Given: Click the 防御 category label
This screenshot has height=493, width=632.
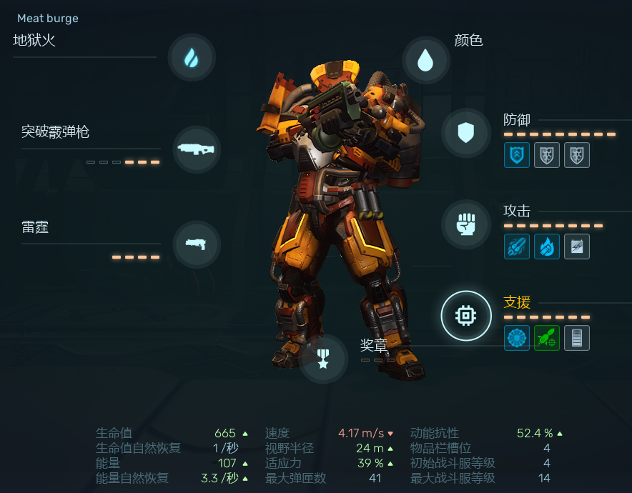Looking at the screenshot, I should 517,119.
